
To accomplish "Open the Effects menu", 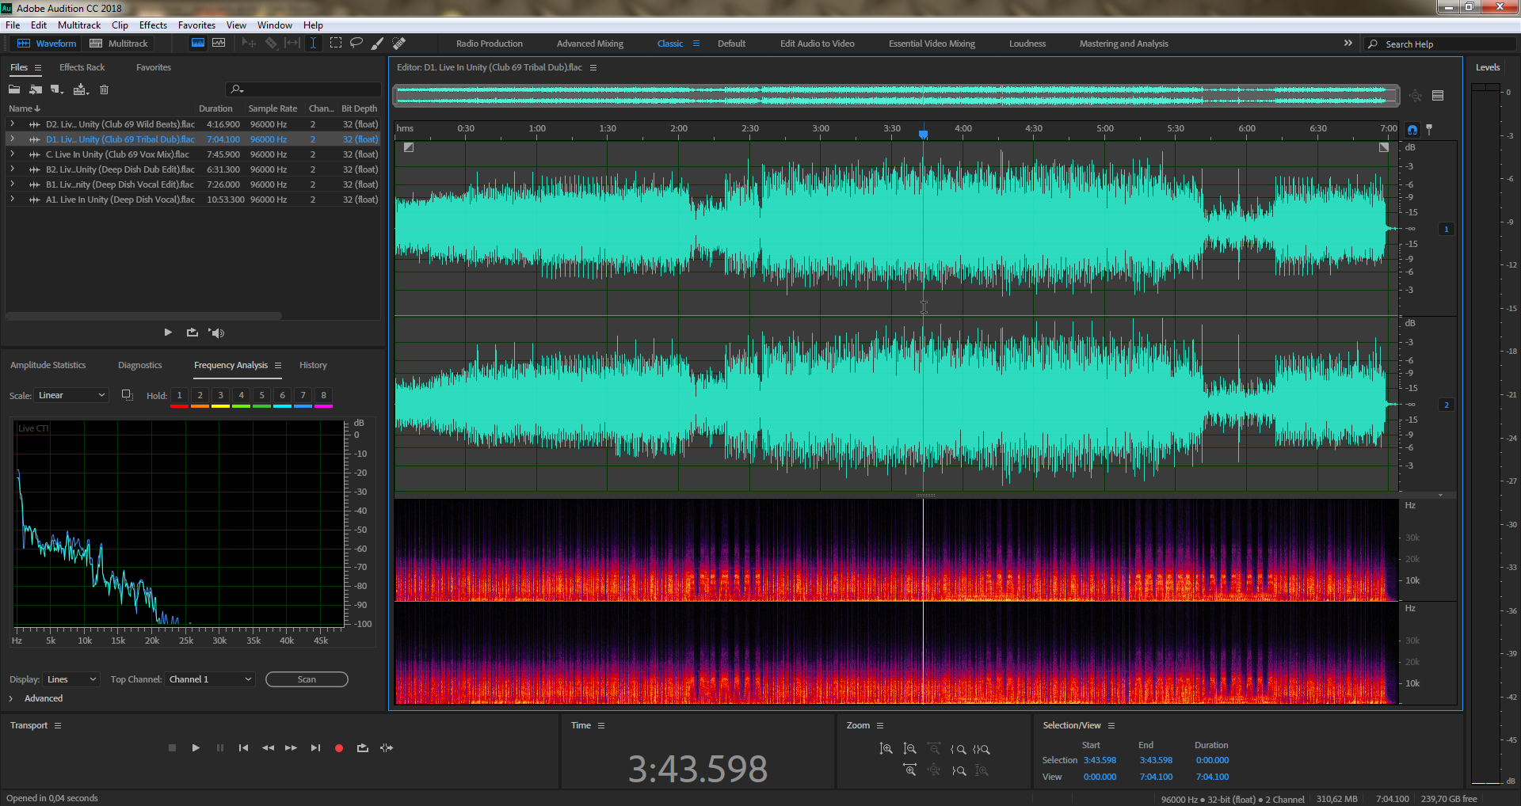I will click(153, 25).
